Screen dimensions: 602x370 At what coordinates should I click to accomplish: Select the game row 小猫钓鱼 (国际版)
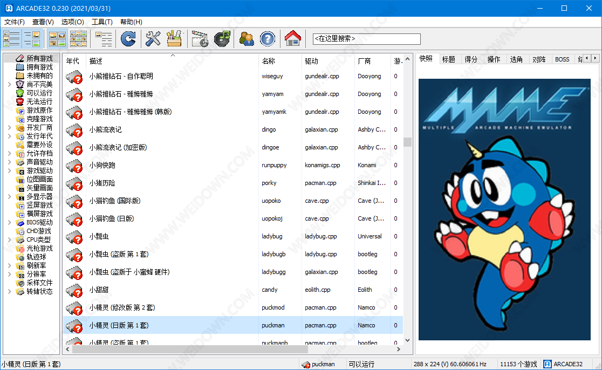pyautogui.click(x=232, y=201)
